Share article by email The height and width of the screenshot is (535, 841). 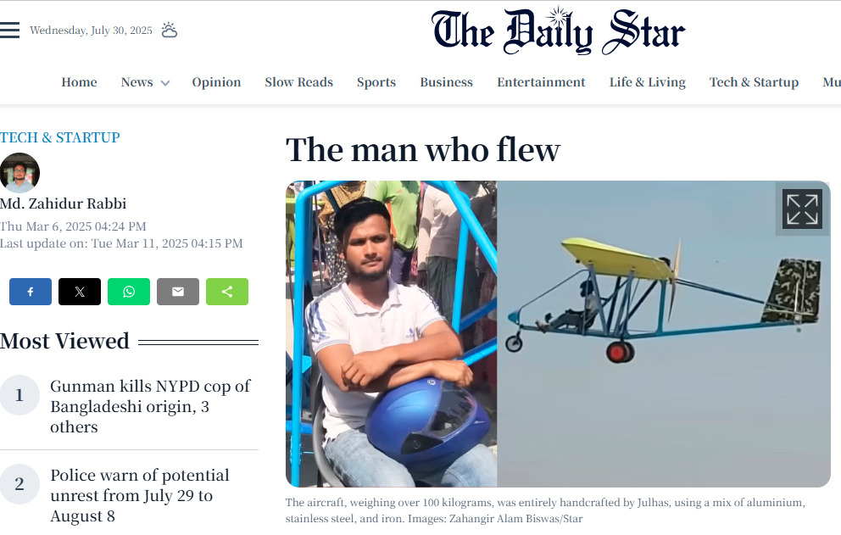pos(178,292)
